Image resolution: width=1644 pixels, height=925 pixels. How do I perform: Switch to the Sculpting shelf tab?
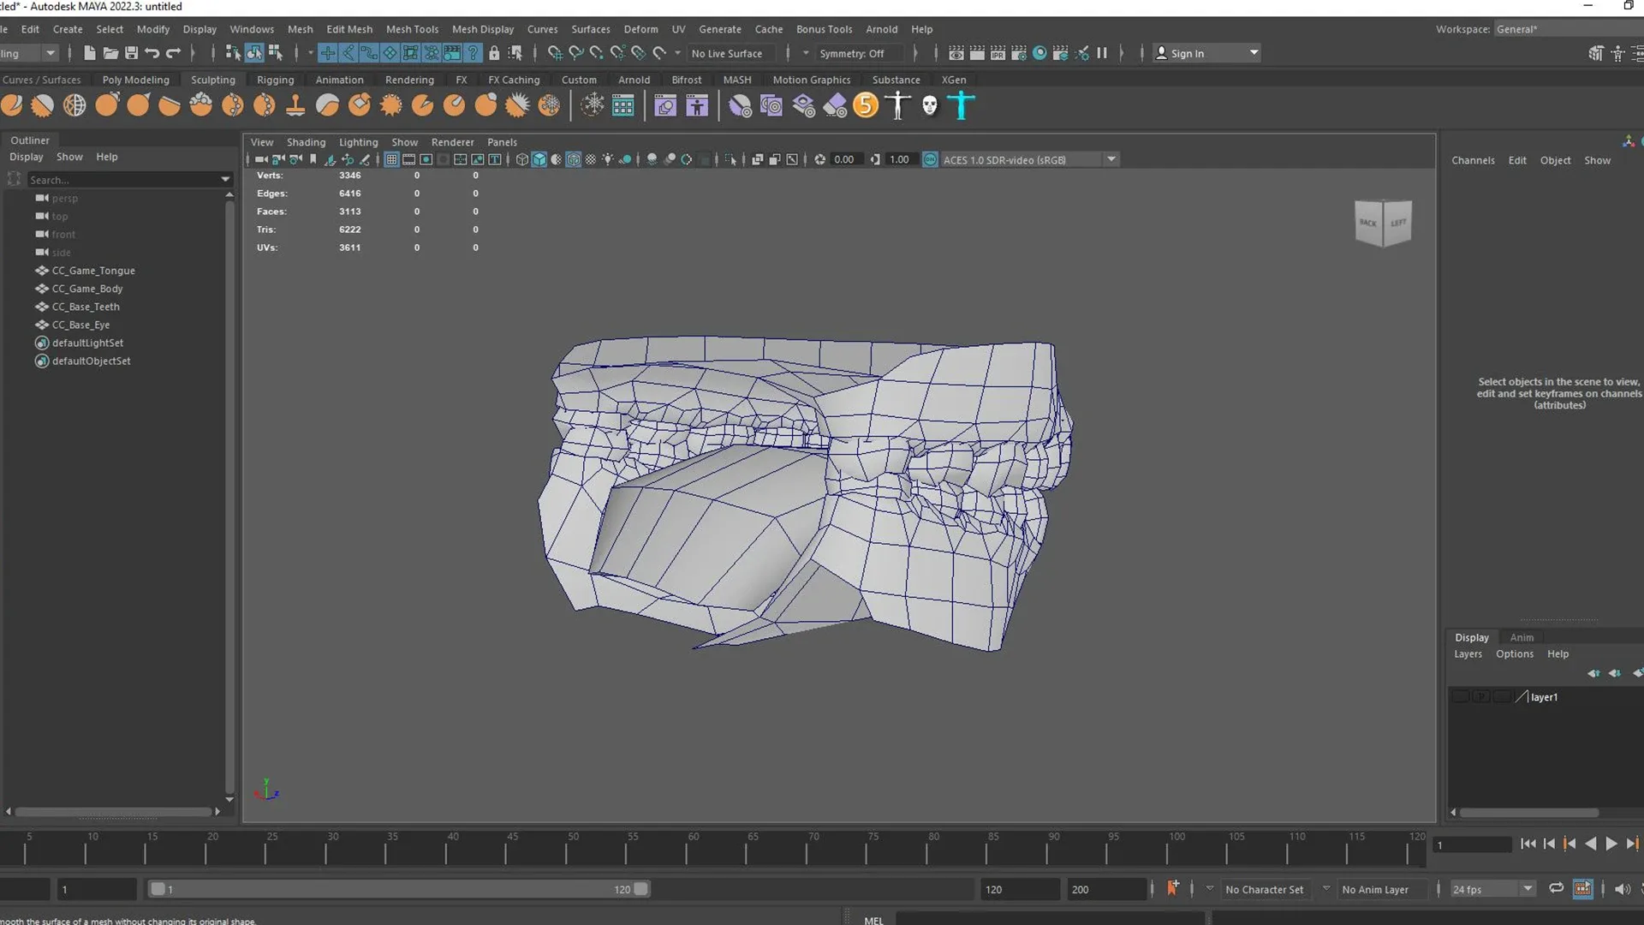point(212,79)
